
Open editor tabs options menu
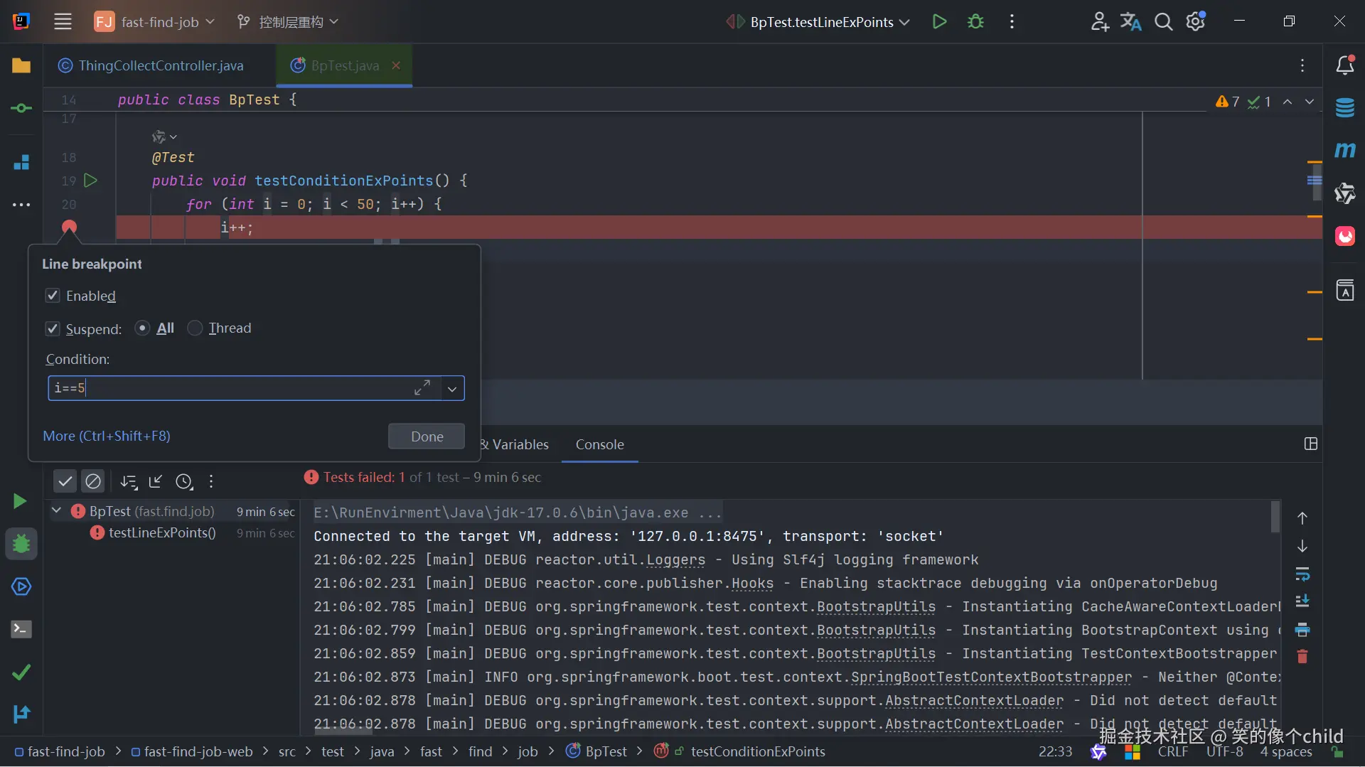tap(1302, 65)
